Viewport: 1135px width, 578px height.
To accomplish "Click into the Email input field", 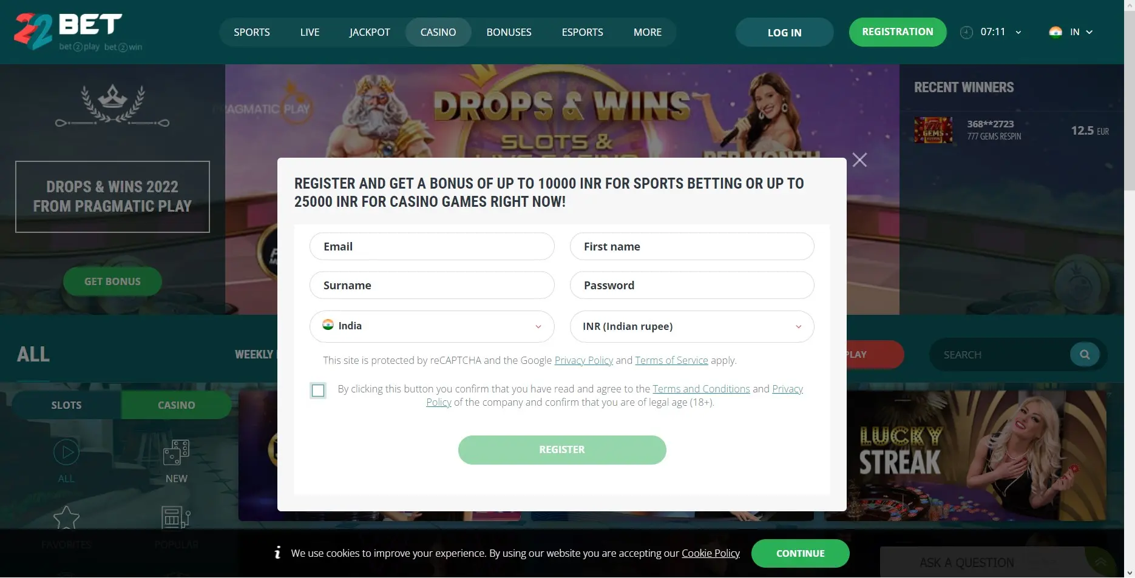I will click(432, 246).
